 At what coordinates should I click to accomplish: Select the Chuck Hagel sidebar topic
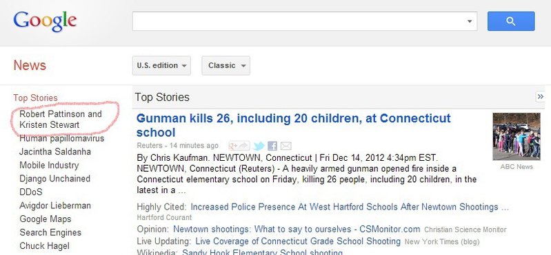pos(44,246)
